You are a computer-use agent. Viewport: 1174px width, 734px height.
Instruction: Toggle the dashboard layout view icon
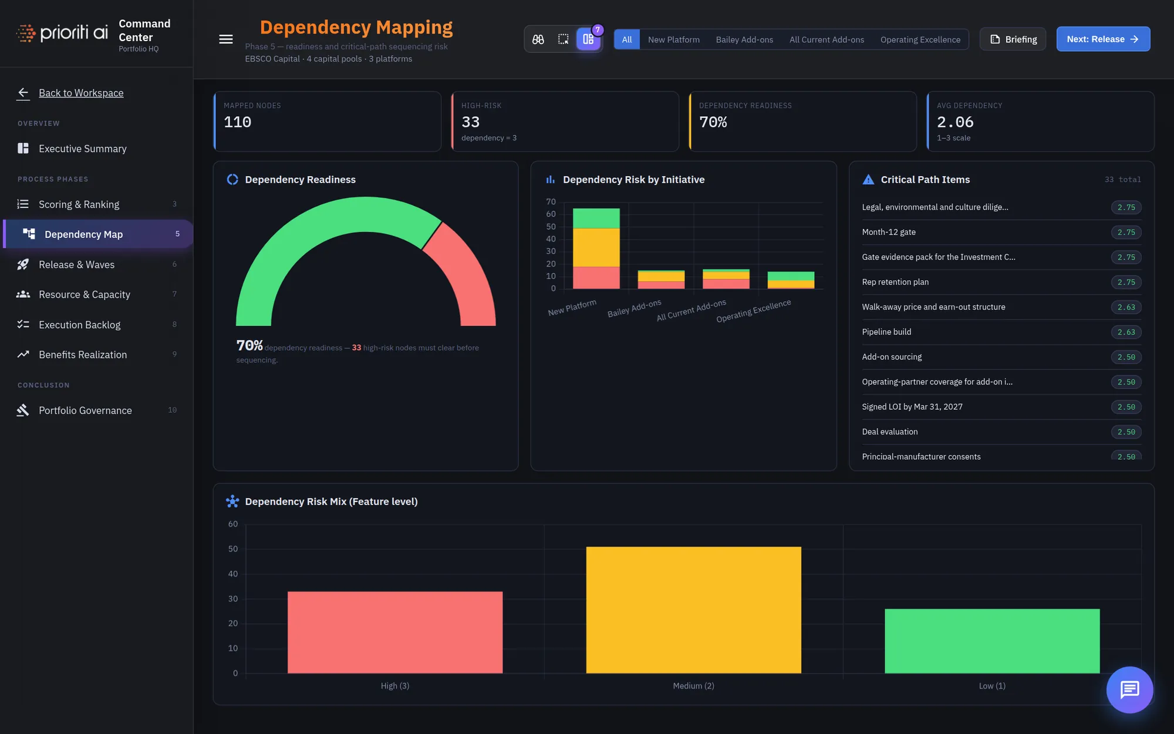[588, 39]
